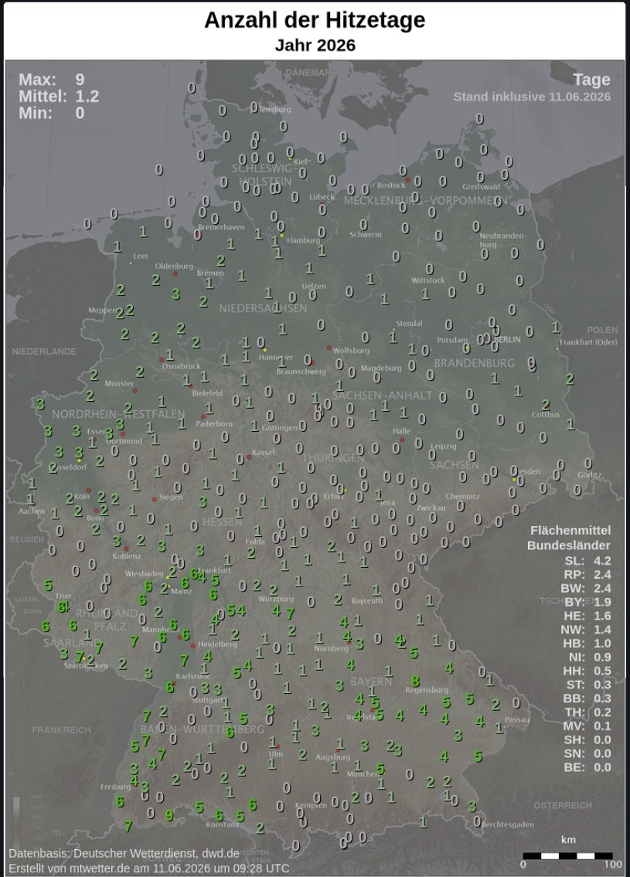The image size is (630, 877).
Task: Click the 'THÜRINGEN' state label
Action: [x=333, y=458]
